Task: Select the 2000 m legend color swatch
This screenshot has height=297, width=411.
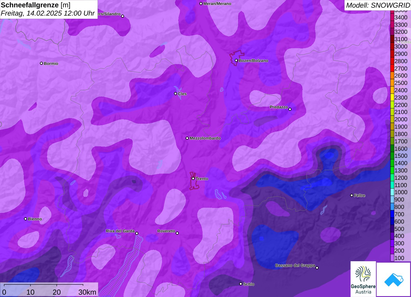Action: [392, 119]
